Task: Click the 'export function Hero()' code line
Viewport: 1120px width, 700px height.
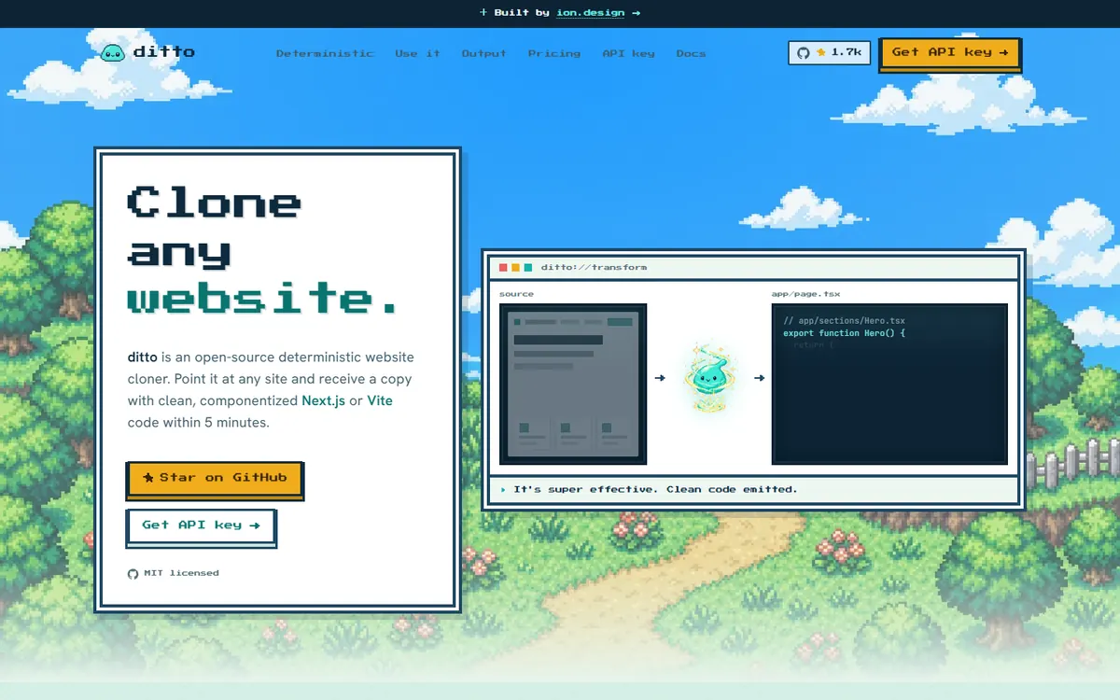Action: [845, 333]
